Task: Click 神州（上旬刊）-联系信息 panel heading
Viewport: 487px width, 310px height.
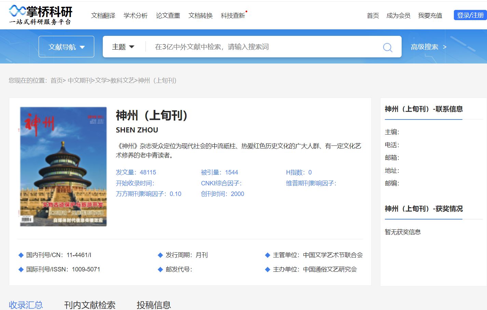Action: (x=424, y=109)
